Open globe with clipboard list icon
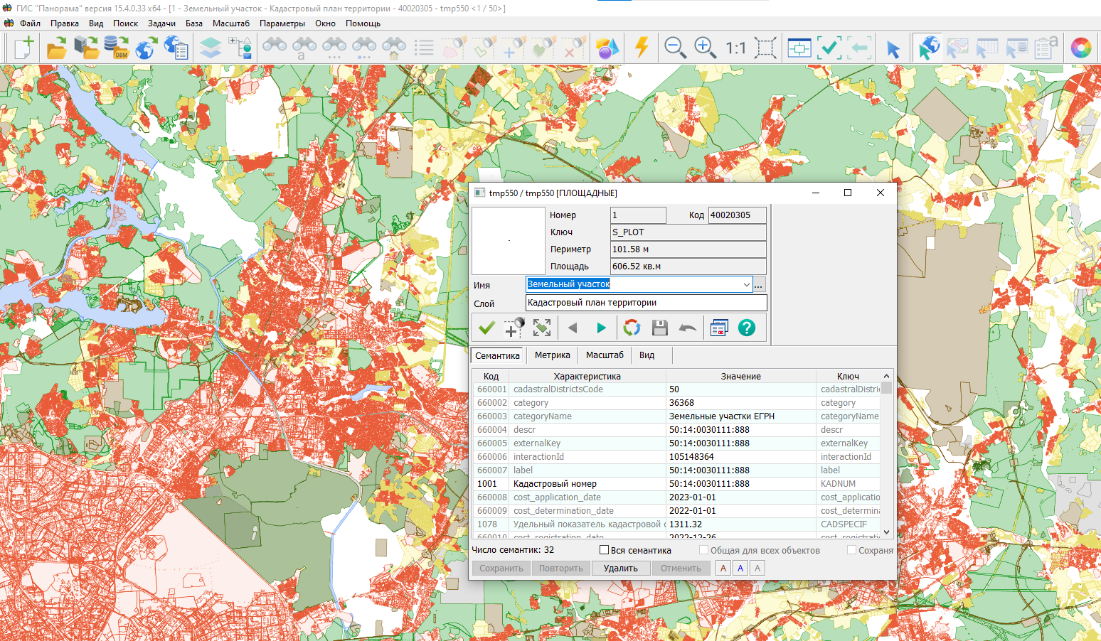This screenshot has height=641, width=1101. (x=175, y=48)
